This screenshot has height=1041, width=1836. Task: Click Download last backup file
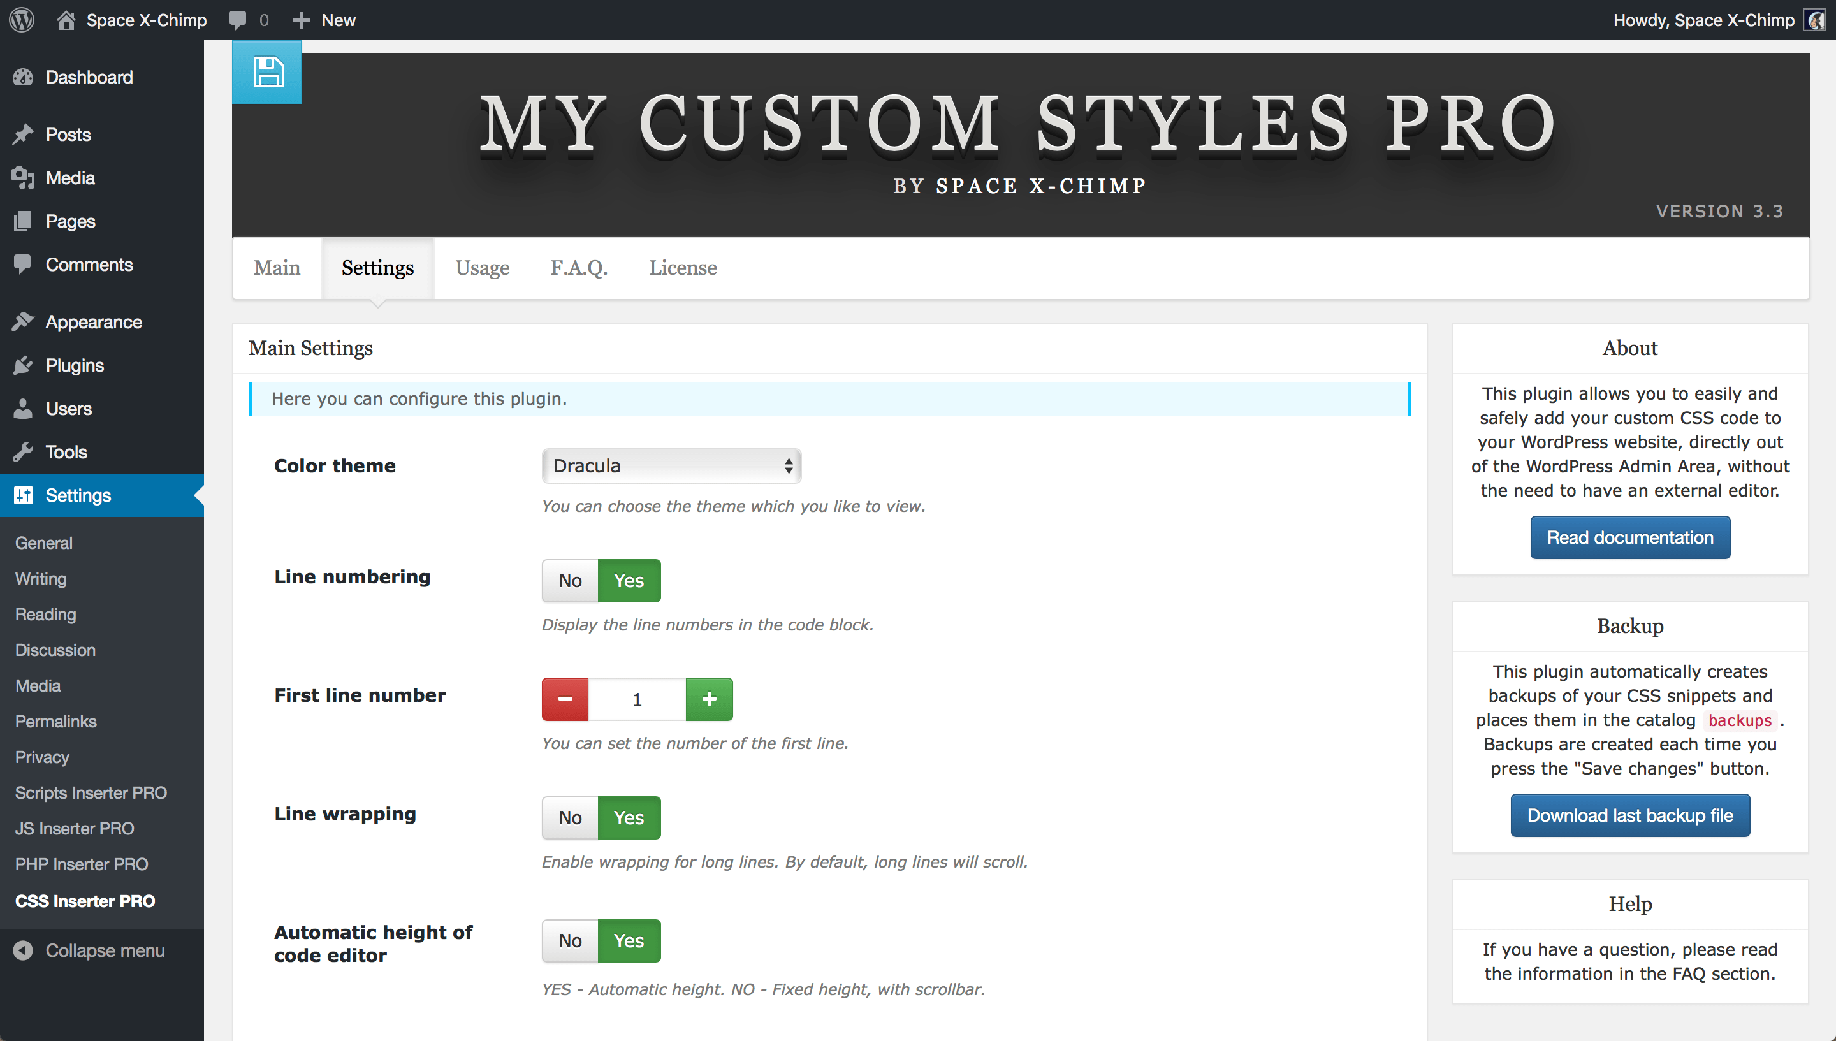coord(1631,815)
